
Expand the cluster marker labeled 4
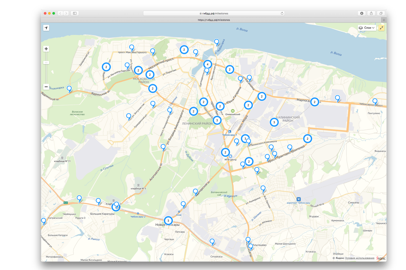click(x=208, y=64)
